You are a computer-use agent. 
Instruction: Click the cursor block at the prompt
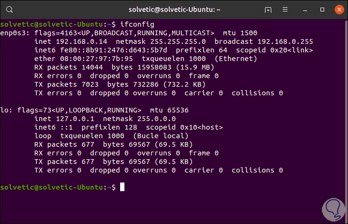pyautogui.click(x=123, y=187)
